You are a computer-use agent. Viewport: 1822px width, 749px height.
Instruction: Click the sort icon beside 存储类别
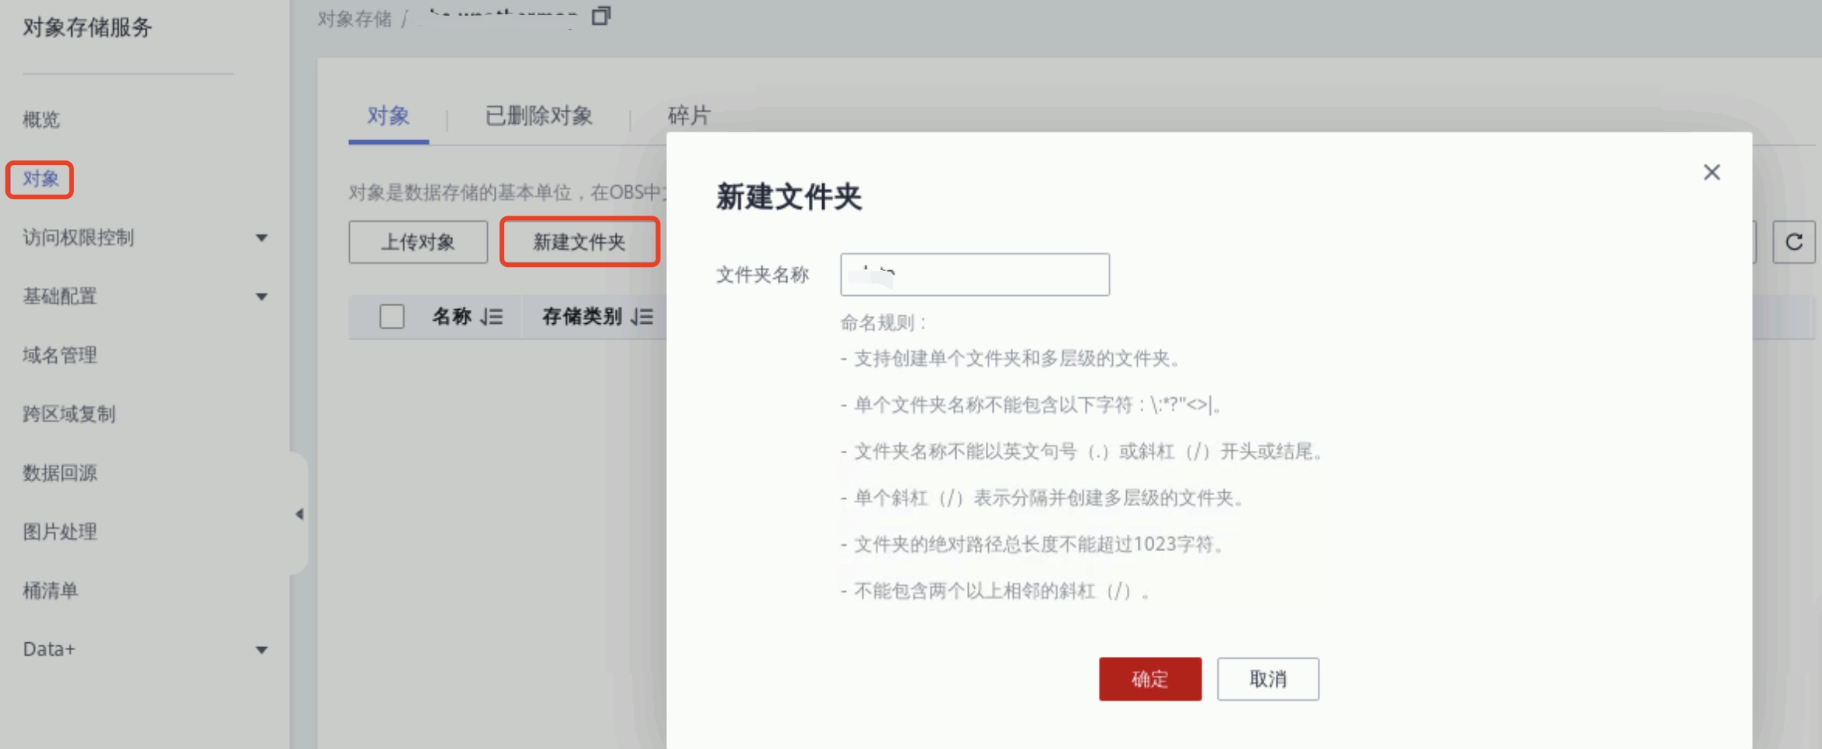pos(642,317)
